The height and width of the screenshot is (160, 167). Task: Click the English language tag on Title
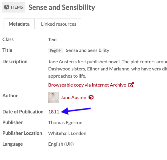56,50
